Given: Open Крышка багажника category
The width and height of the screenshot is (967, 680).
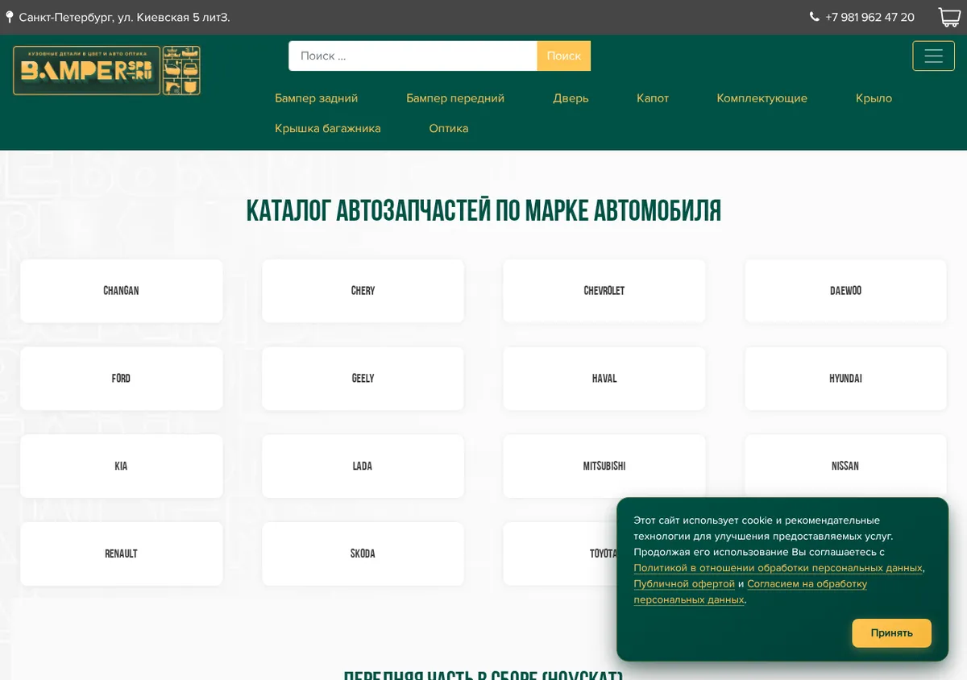Looking at the screenshot, I should (327, 129).
